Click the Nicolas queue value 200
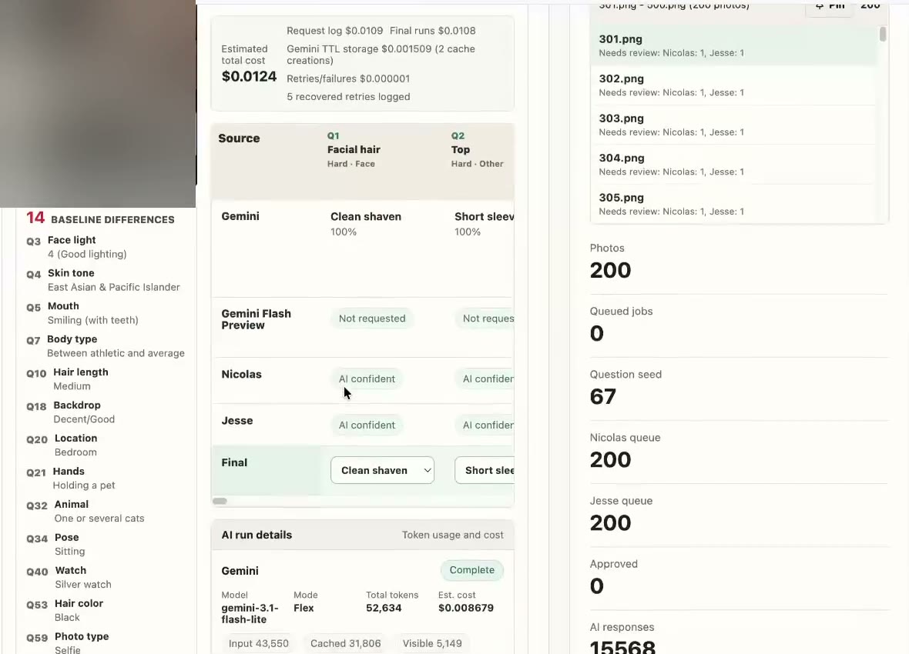This screenshot has height=654, width=909. (x=610, y=459)
